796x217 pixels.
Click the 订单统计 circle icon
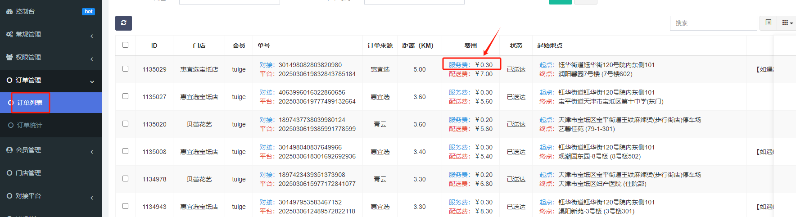coord(11,125)
